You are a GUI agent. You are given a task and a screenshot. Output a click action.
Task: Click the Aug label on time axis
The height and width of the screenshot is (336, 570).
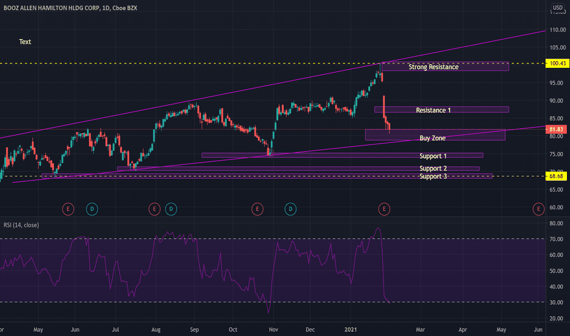click(156, 330)
